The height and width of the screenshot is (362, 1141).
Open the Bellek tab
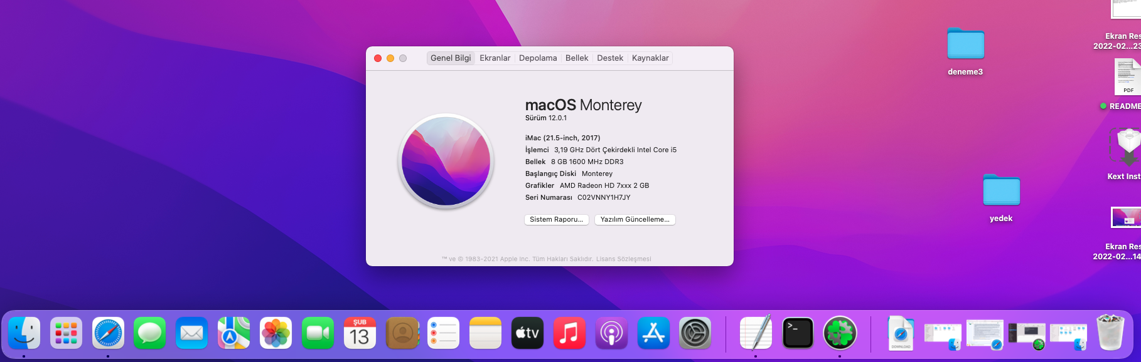coord(577,58)
